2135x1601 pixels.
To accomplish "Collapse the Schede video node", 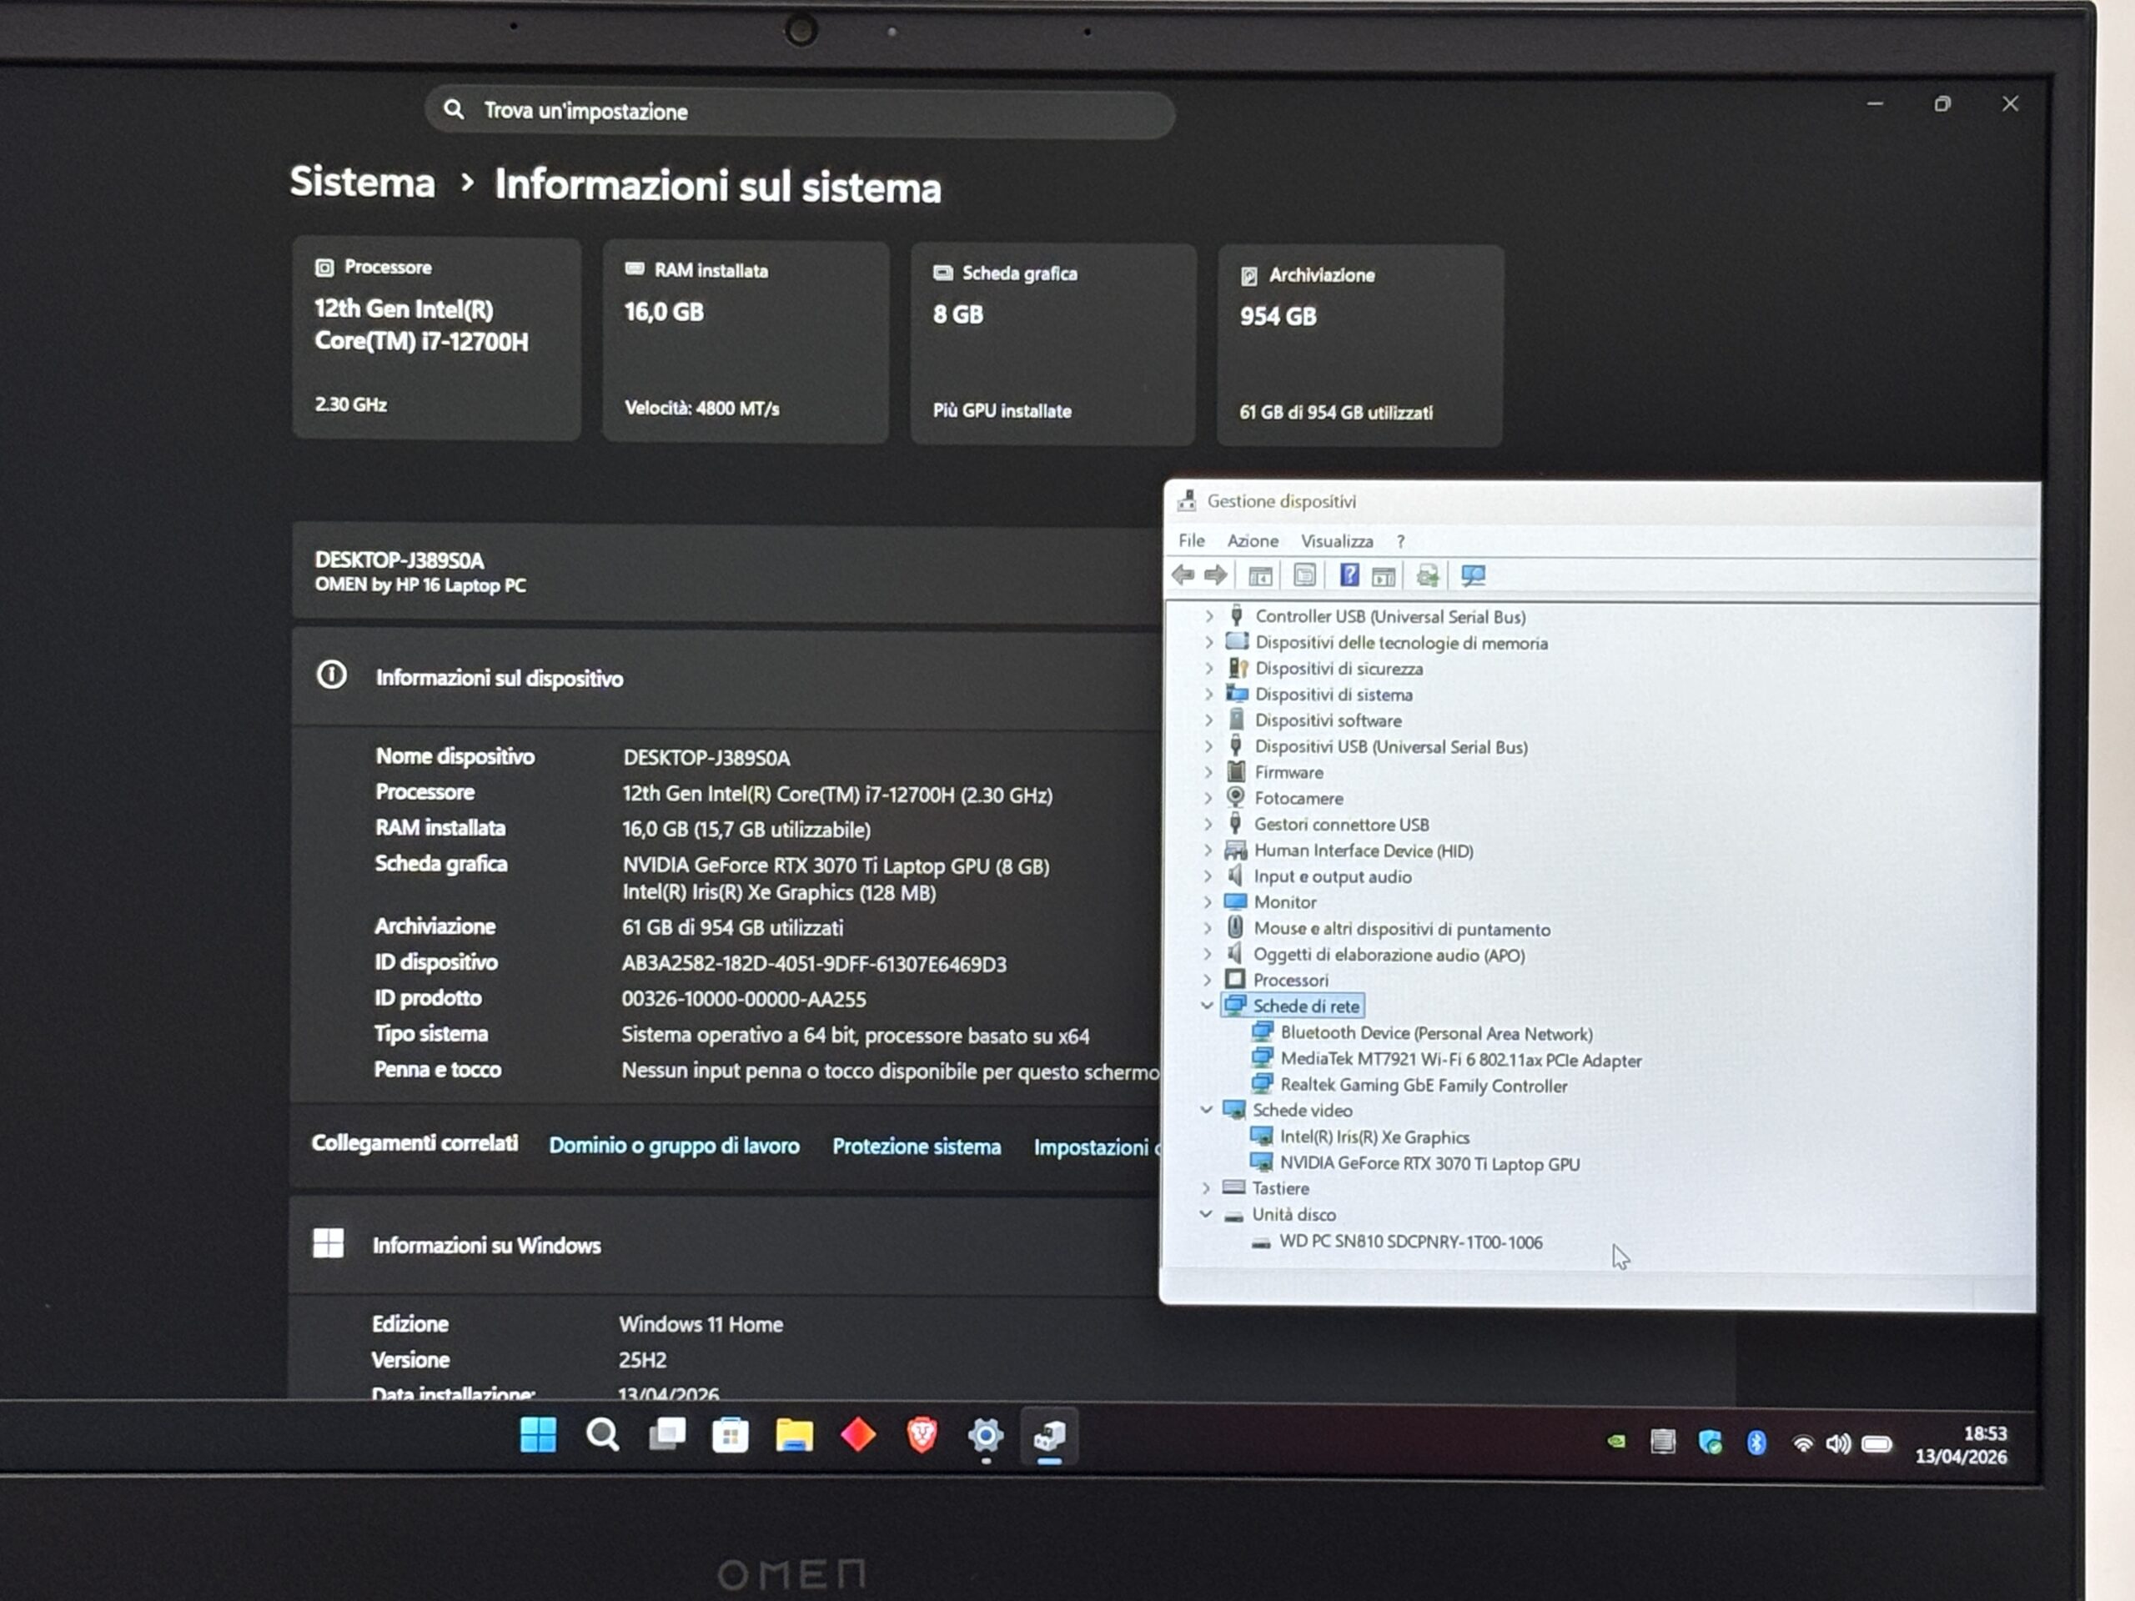I will click(x=1207, y=1110).
